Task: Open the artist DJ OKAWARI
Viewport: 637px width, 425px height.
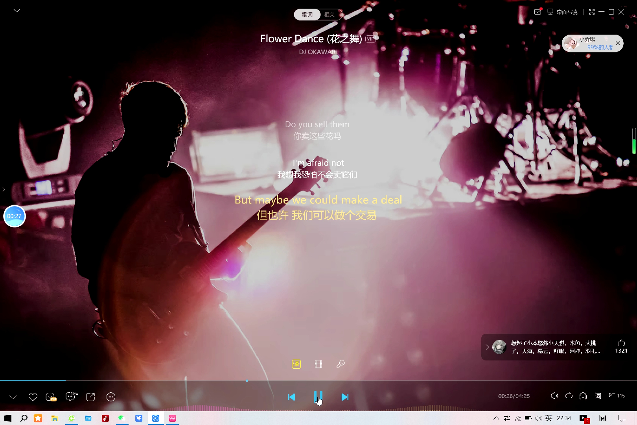Action: coord(318,52)
